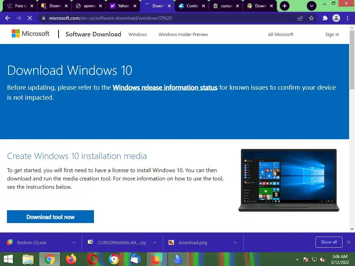The width and height of the screenshot is (355, 266).
Task: Expand options for Restoro (1).exe download
Action: (x=74, y=242)
